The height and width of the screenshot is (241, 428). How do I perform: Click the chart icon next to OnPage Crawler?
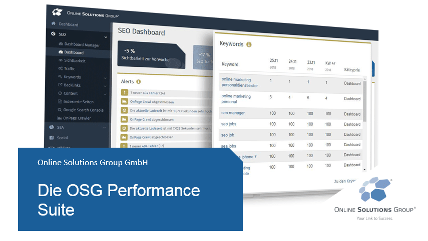click(59, 118)
